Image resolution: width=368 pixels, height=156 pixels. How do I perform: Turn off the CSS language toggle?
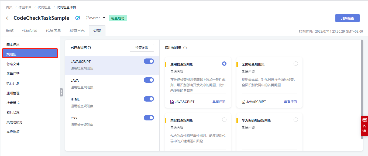[x=149, y=118]
